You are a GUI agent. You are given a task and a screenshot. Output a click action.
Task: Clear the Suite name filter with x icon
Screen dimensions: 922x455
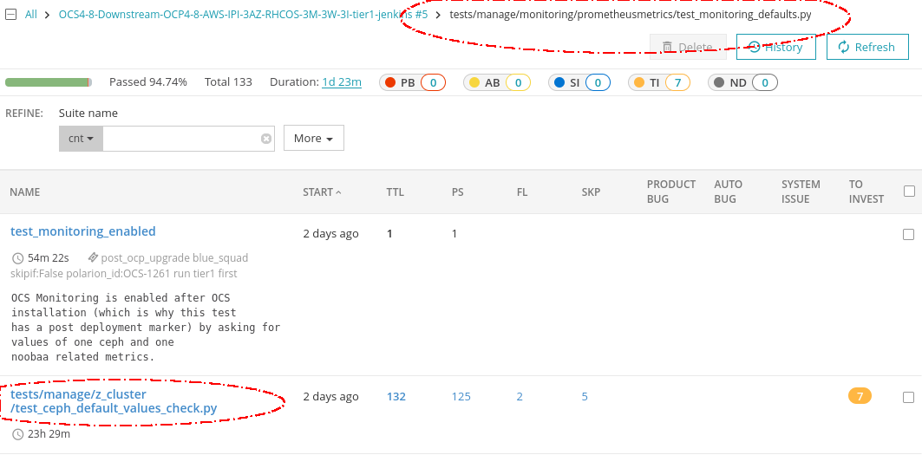coord(266,139)
